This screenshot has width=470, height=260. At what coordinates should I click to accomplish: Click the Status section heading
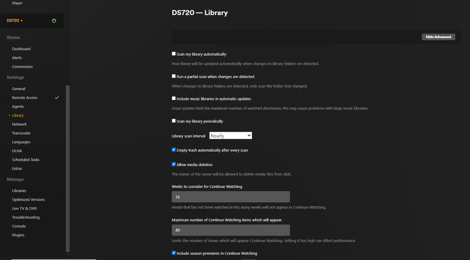(x=13, y=38)
